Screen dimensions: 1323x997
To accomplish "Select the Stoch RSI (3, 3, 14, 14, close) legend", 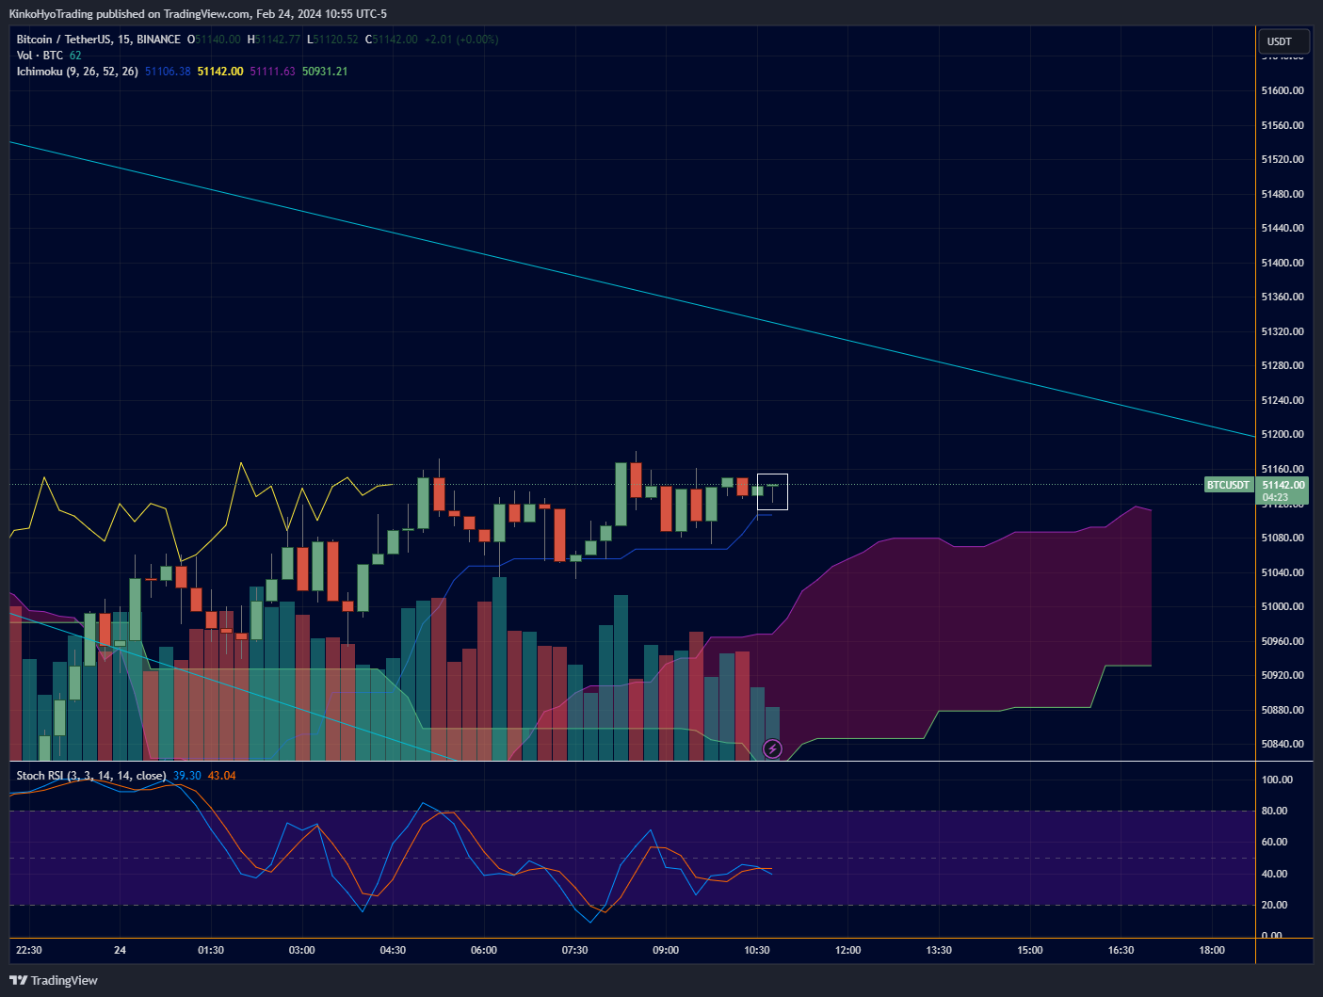I will tap(91, 776).
